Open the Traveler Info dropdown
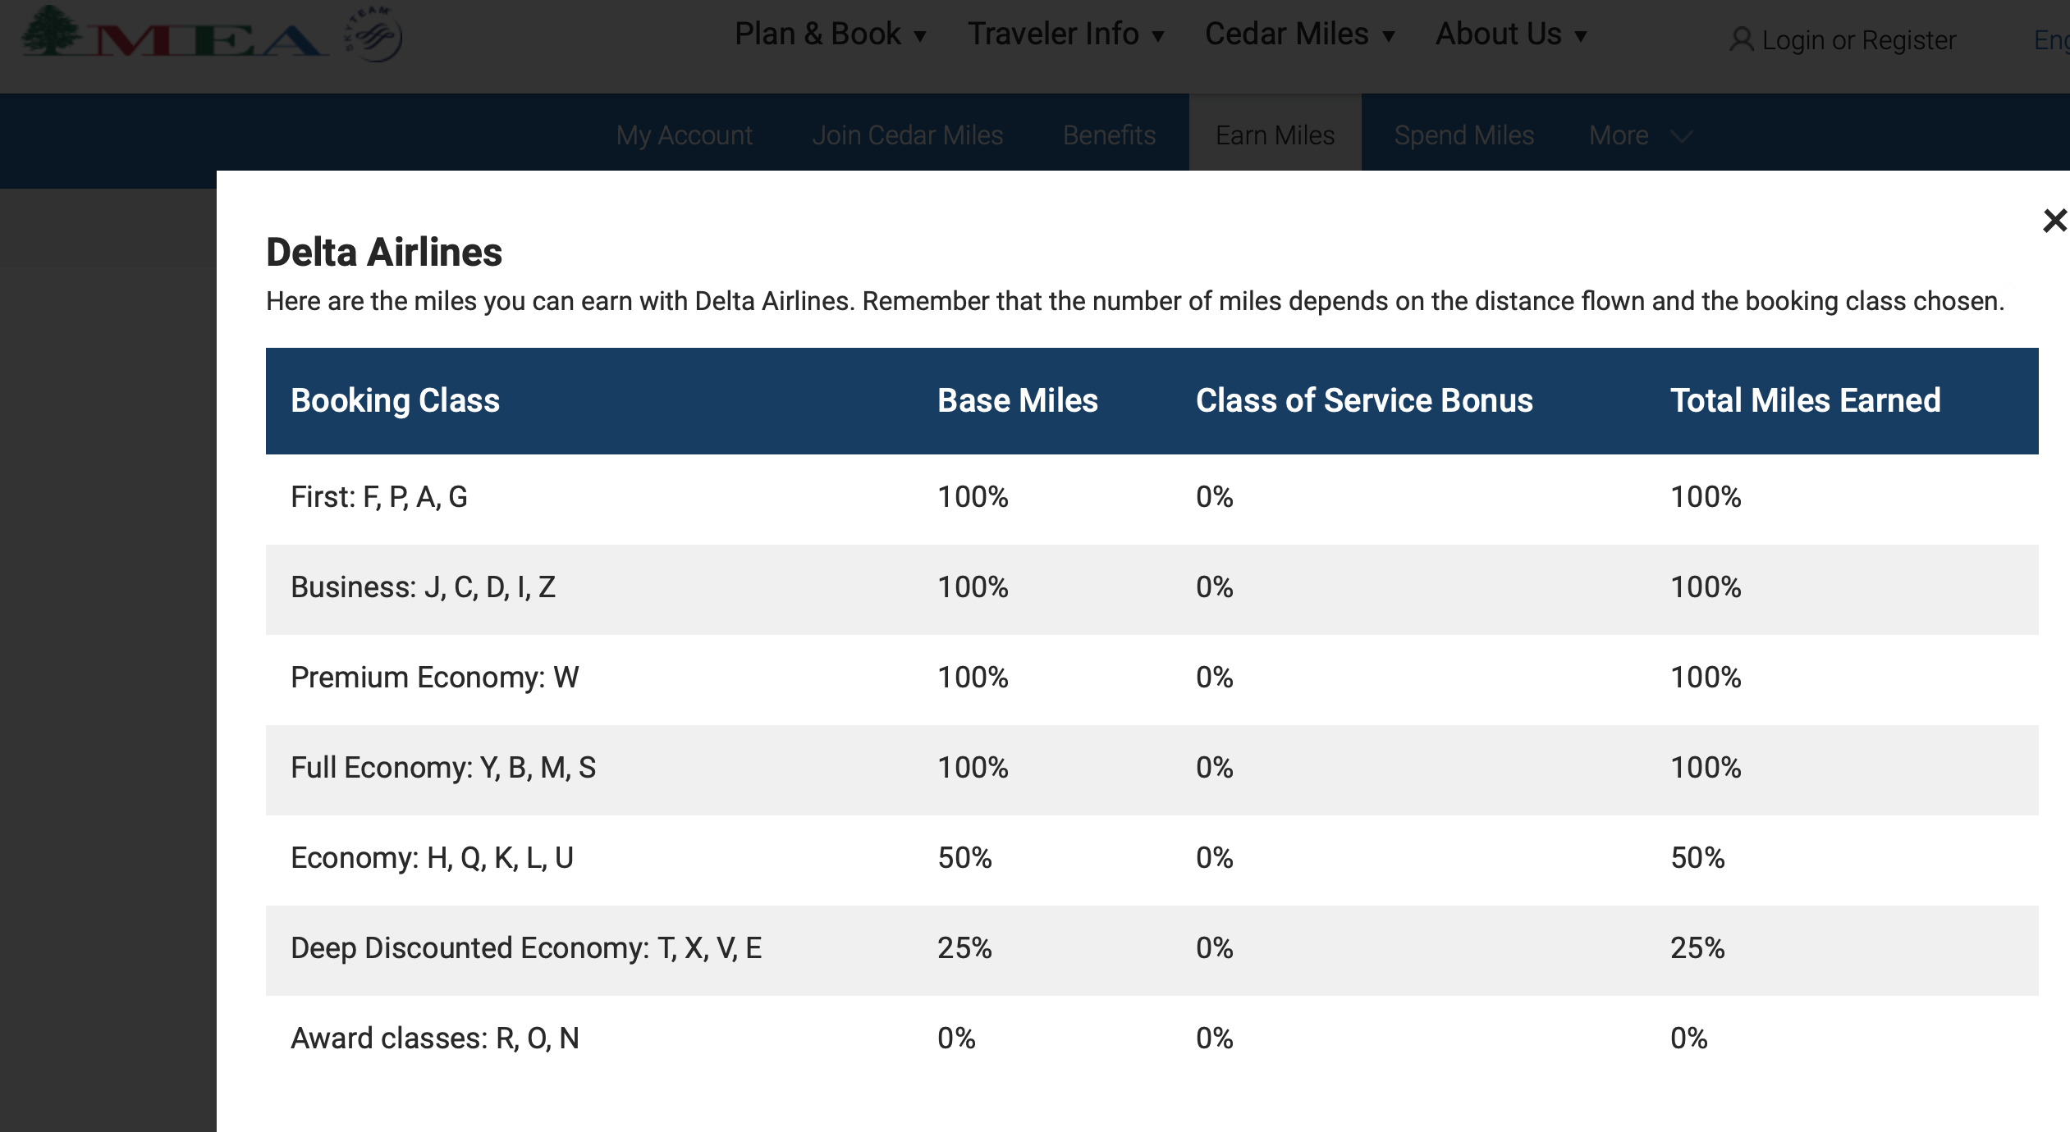 pos(1065,34)
